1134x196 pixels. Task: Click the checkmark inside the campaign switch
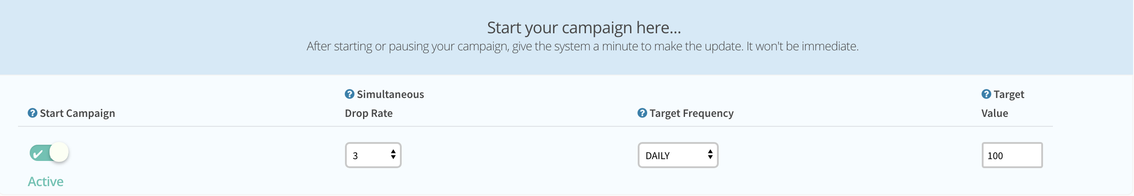[x=38, y=154]
